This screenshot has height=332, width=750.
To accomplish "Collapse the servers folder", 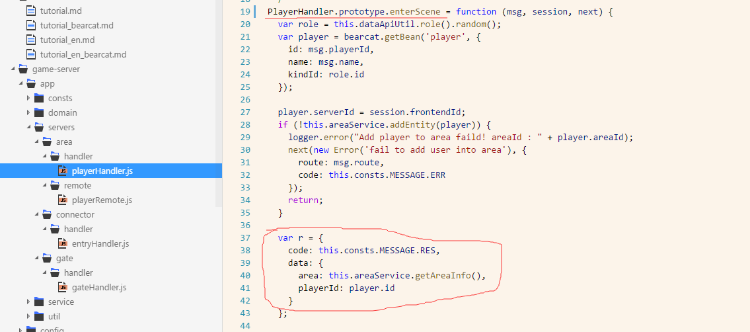I will coord(28,127).
